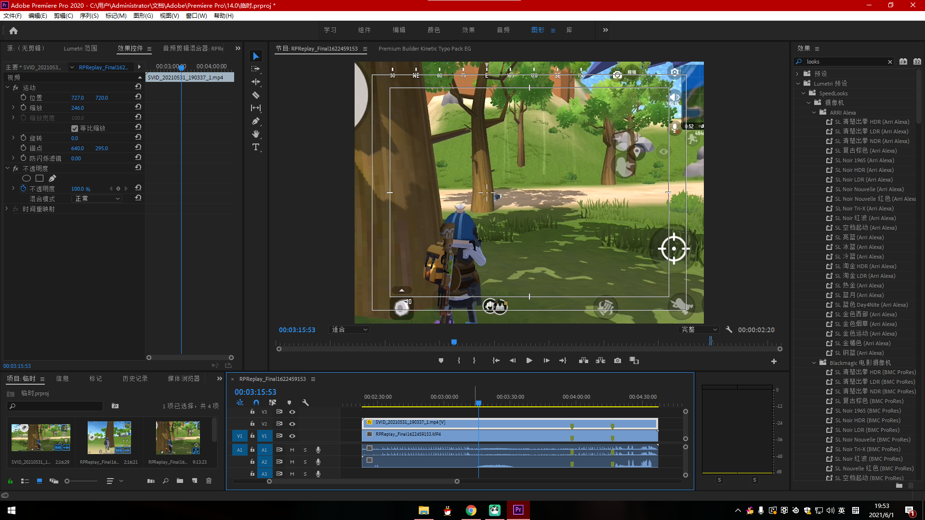Viewport: 925px width, 520px height.
Task: Collapse the ARRI Alexa folder
Action: click(814, 113)
